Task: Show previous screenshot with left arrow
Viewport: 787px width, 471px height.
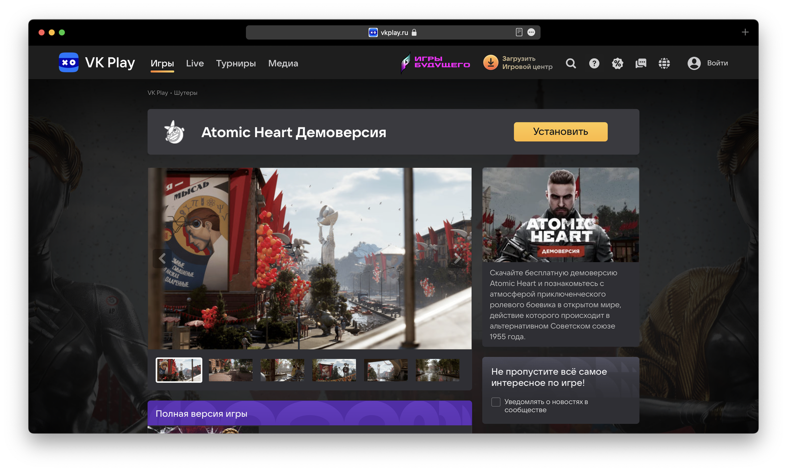Action: point(162,258)
